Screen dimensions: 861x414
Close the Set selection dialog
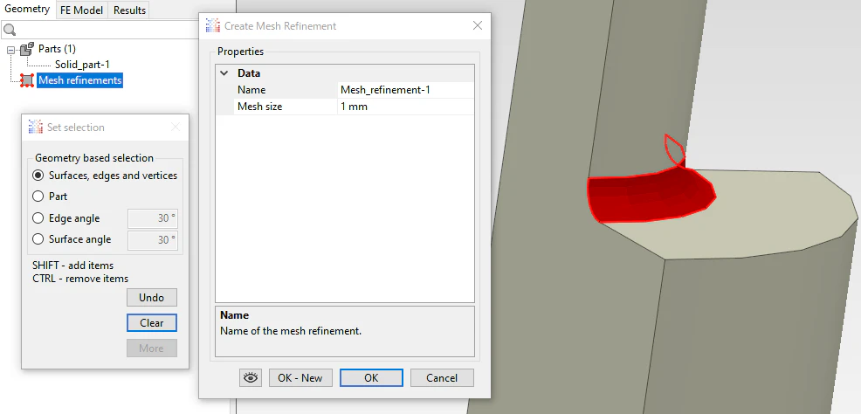click(x=176, y=128)
